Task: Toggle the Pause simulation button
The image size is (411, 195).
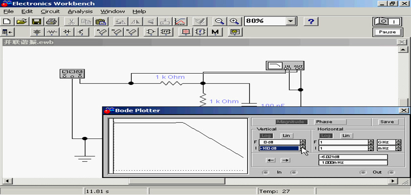Action: [388, 32]
